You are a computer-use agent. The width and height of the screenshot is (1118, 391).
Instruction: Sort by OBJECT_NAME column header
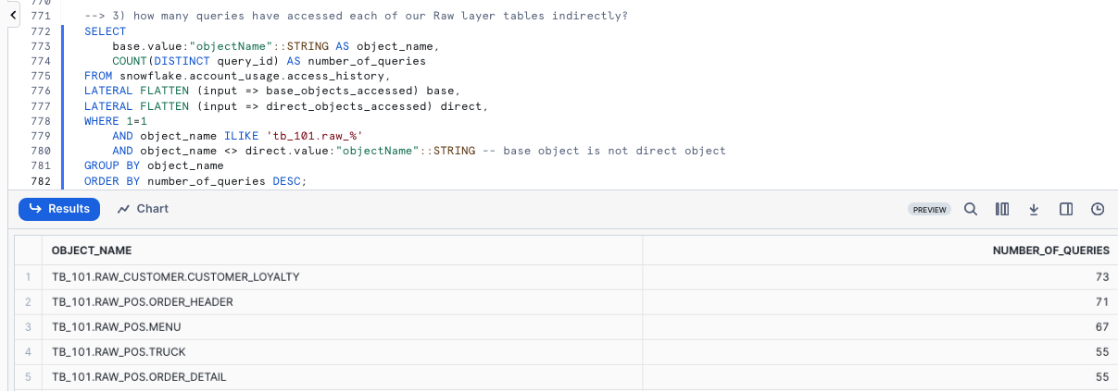(x=92, y=250)
